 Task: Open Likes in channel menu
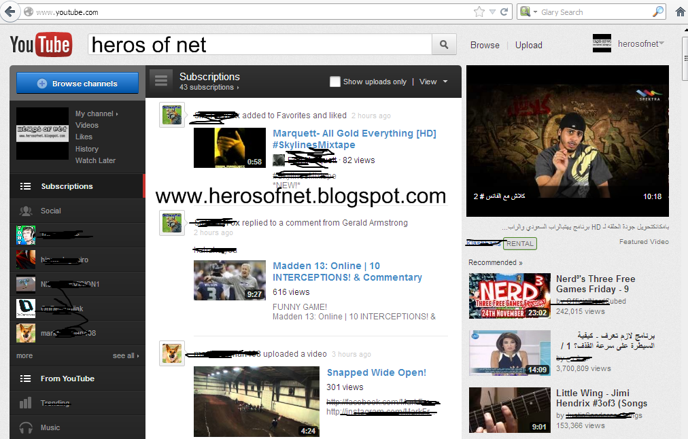coord(84,137)
